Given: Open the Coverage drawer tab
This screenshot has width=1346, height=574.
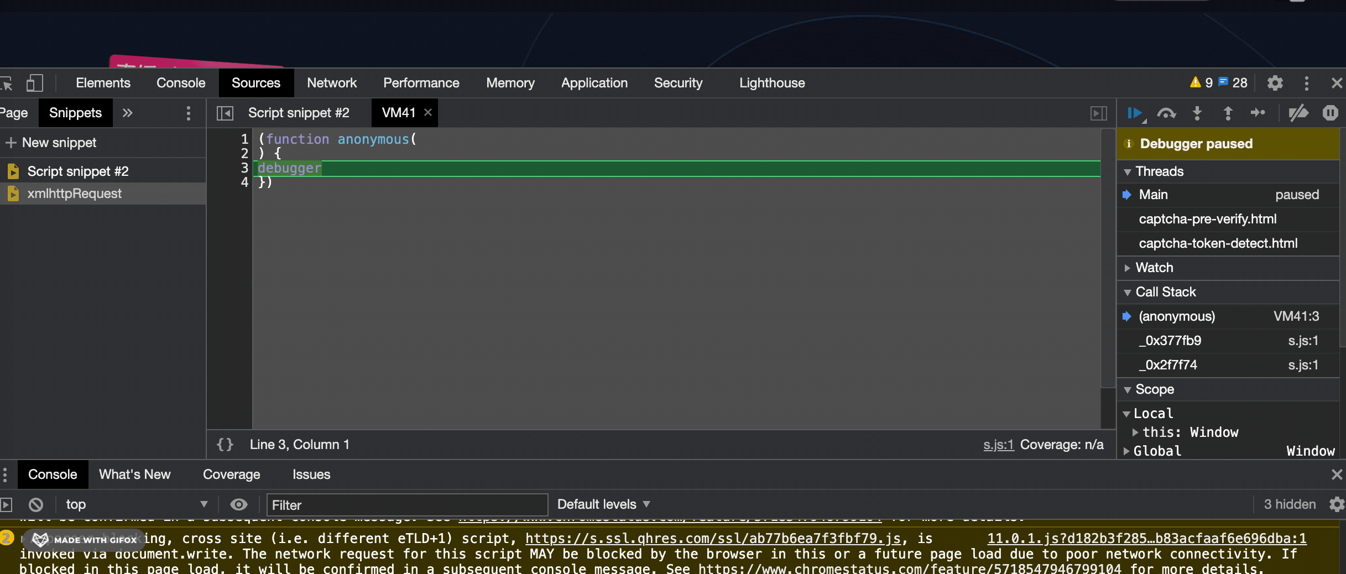Looking at the screenshot, I should 231,474.
